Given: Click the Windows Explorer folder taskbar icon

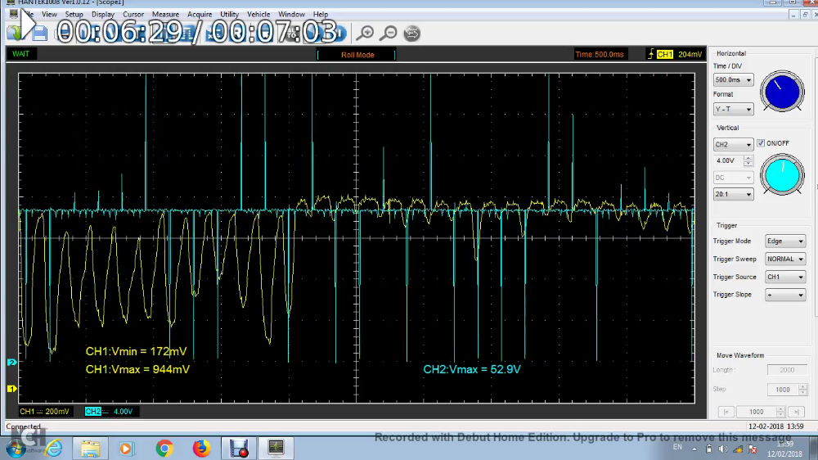Looking at the screenshot, I should pos(90,449).
